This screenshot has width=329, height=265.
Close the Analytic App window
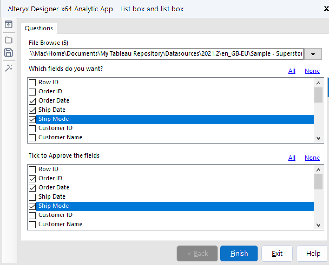point(326,9)
